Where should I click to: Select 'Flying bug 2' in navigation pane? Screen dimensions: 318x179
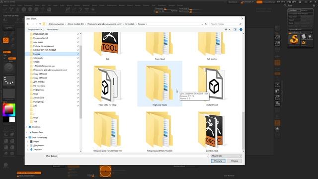pos(39,101)
